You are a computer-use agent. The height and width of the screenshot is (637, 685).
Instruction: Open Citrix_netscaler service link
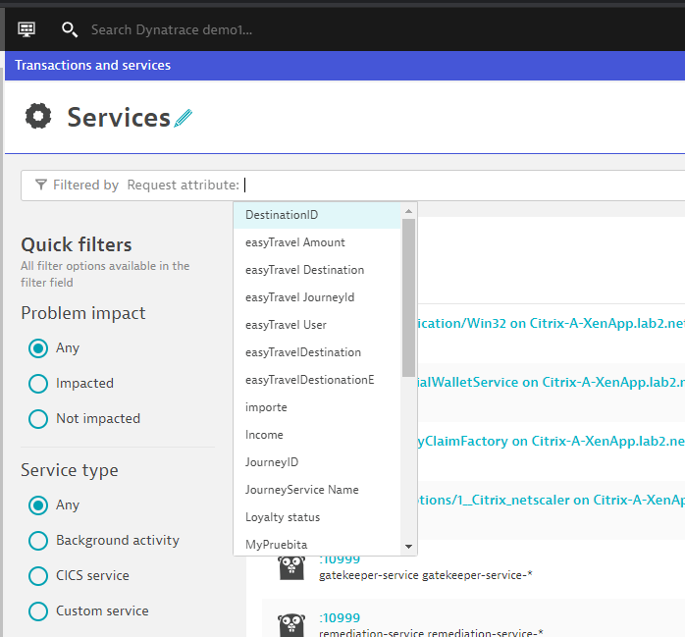551,500
